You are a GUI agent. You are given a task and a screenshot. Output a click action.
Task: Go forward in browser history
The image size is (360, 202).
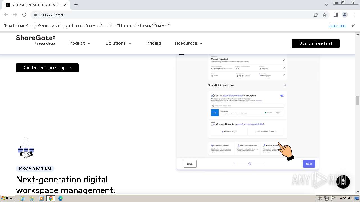(x=15, y=15)
